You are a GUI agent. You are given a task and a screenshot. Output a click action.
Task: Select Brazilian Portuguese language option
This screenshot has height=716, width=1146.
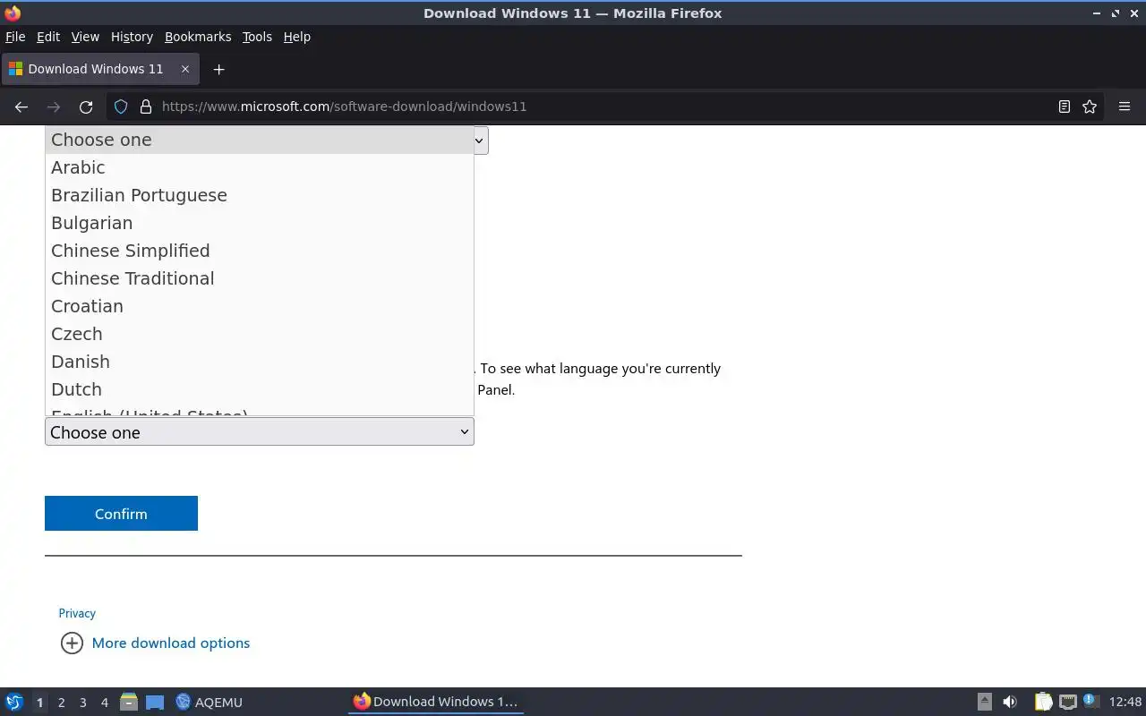coord(260,195)
